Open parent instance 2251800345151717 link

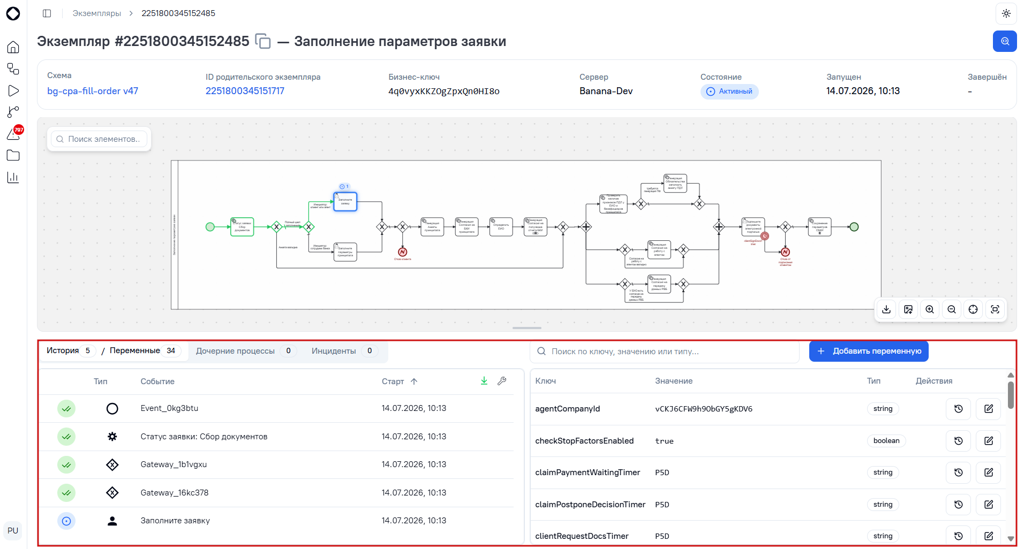tap(245, 91)
